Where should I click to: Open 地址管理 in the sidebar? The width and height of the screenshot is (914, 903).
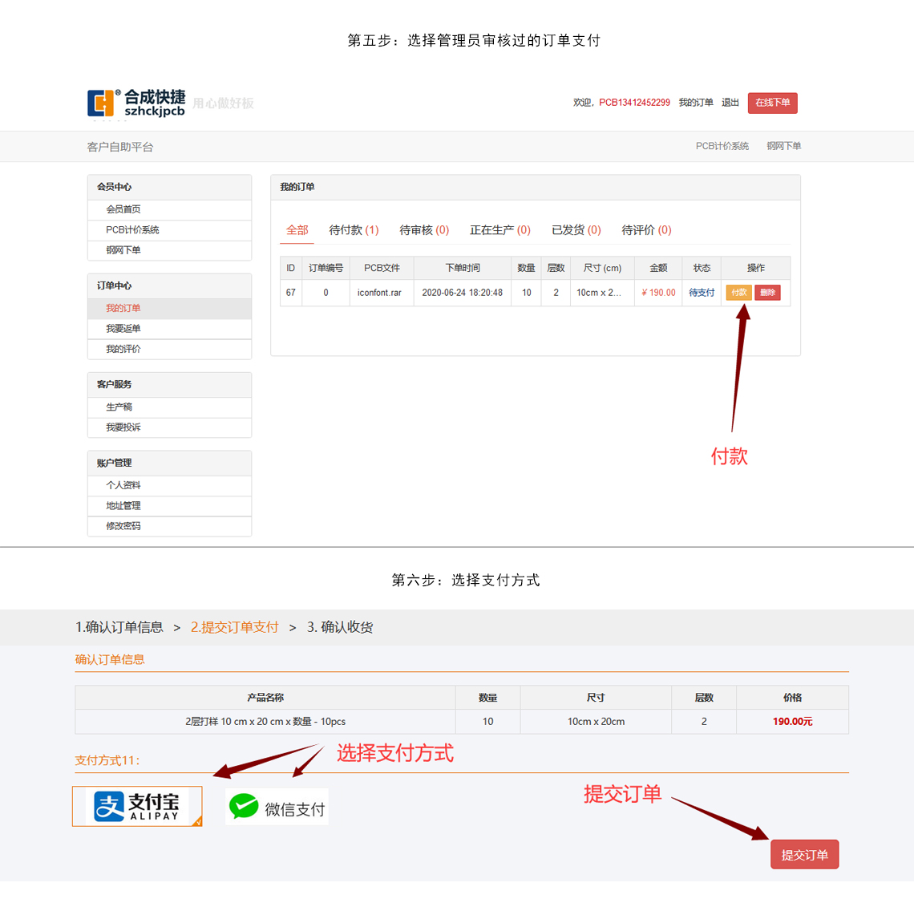click(123, 506)
